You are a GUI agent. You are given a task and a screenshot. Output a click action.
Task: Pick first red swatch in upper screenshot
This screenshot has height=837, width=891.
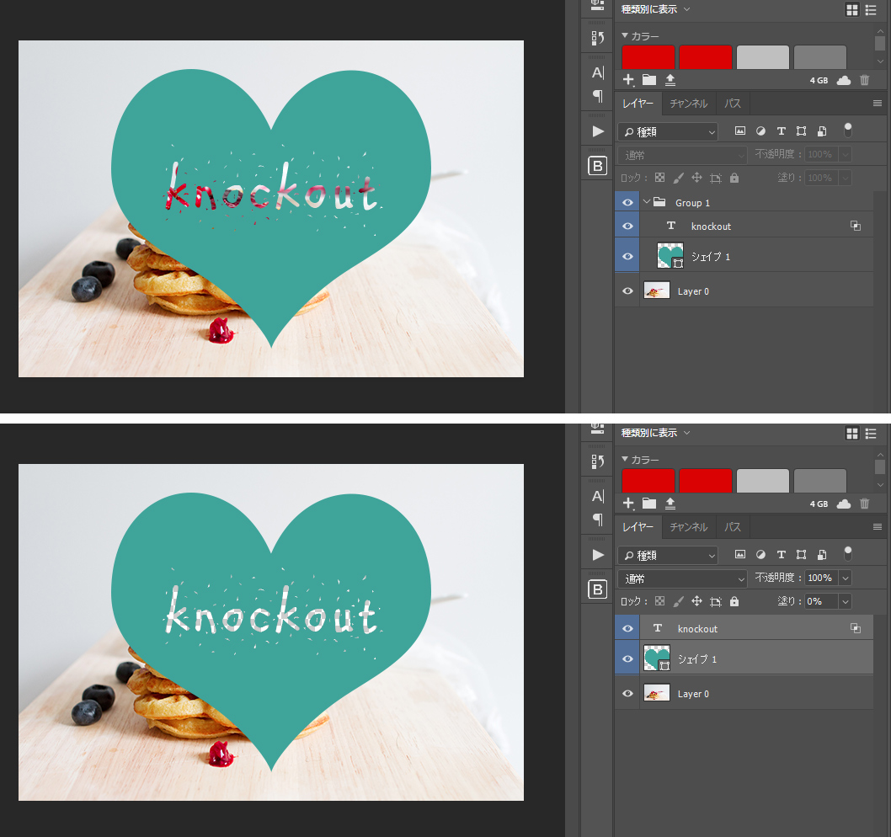click(648, 57)
